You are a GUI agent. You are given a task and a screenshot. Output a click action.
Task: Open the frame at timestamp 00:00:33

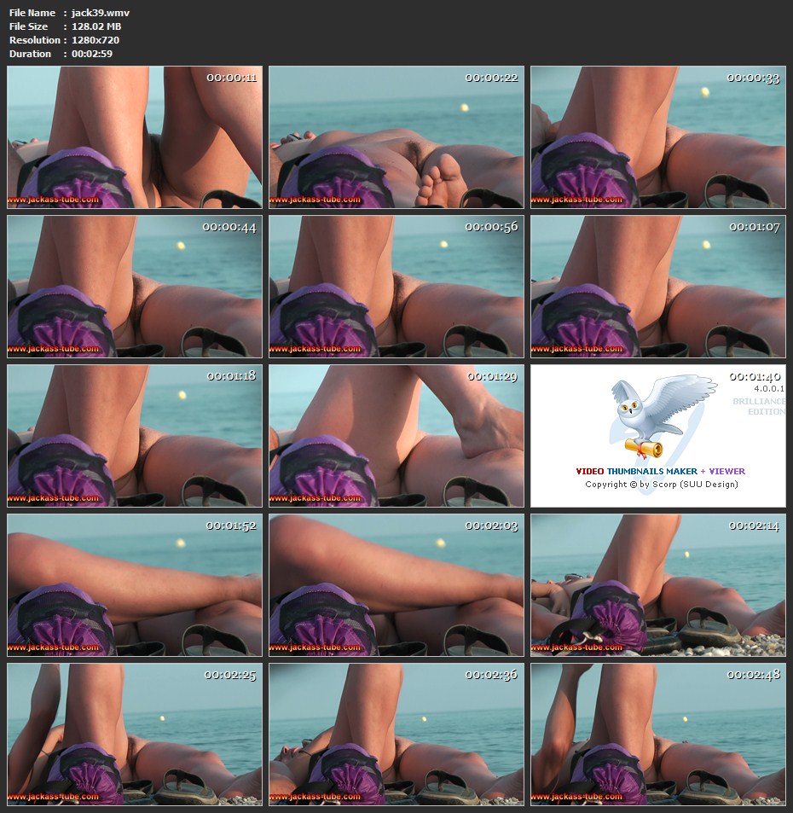coord(657,137)
